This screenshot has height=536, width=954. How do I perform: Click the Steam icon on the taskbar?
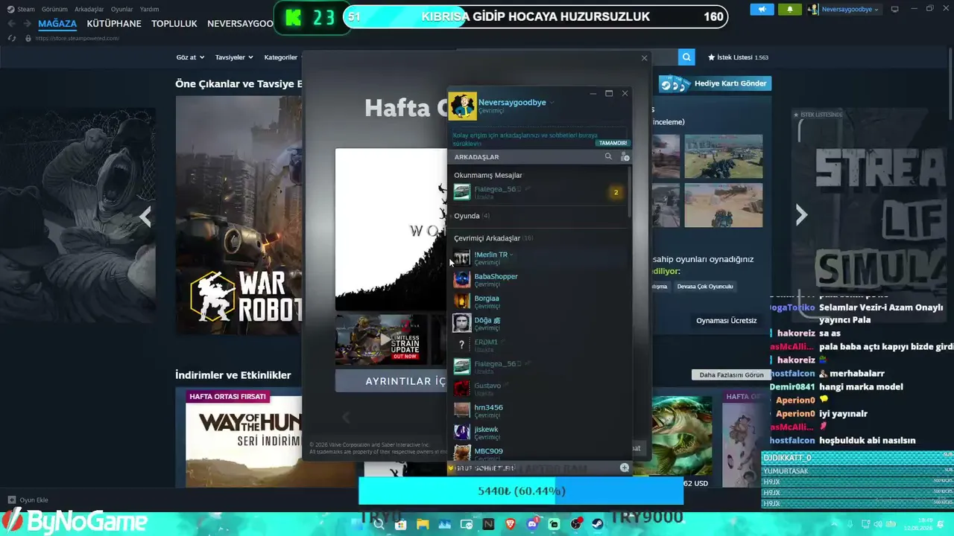click(598, 524)
